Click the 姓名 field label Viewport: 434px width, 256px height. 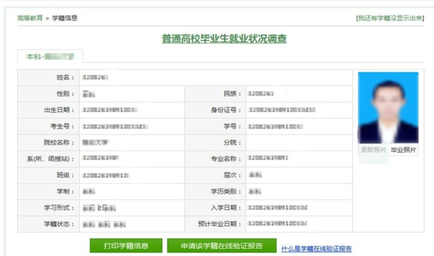click(x=65, y=78)
